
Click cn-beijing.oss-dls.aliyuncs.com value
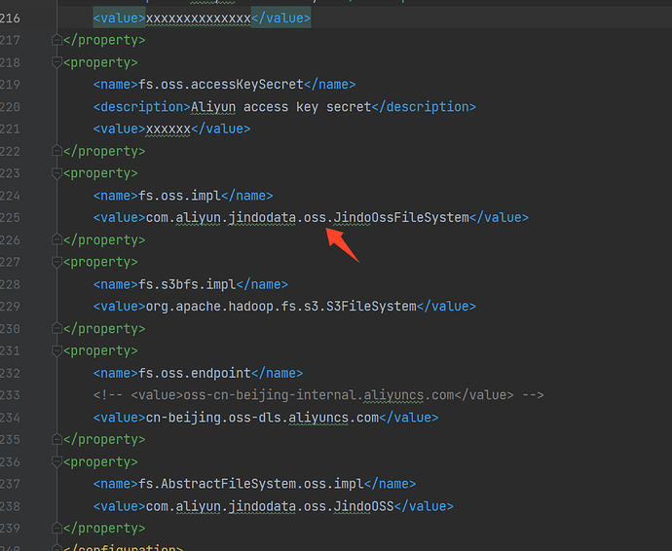[x=262, y=418]
